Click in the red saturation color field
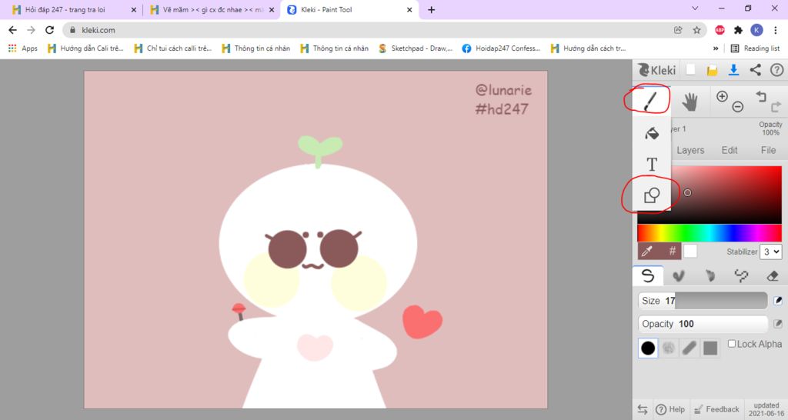 (726, 195)
